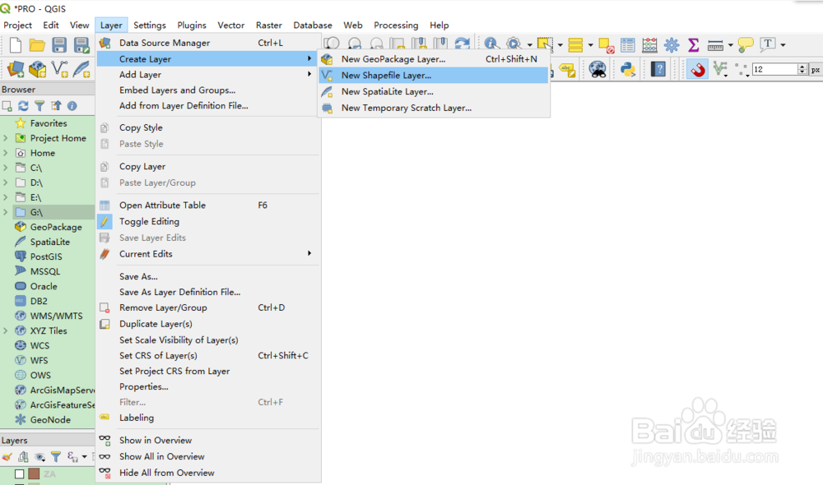The width and height of the screenshot is (823, 485).
Task: Toggle visibility checkbox of ZA layer
Action: pyautogui.click(x=20, y=474)
